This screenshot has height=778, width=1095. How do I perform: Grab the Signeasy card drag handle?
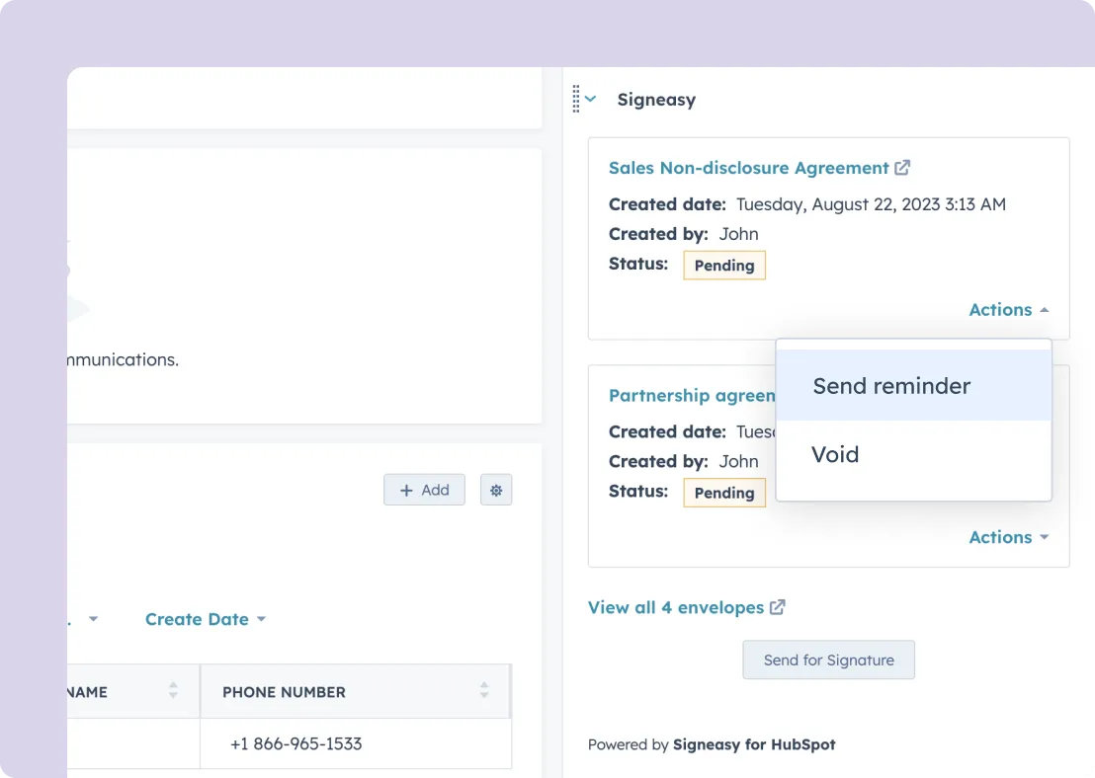click(576, 99)
